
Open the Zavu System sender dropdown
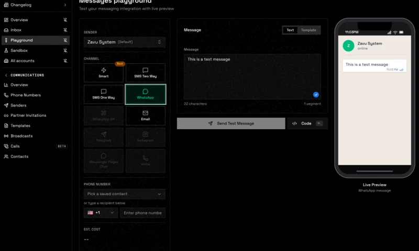pos(125,42)
